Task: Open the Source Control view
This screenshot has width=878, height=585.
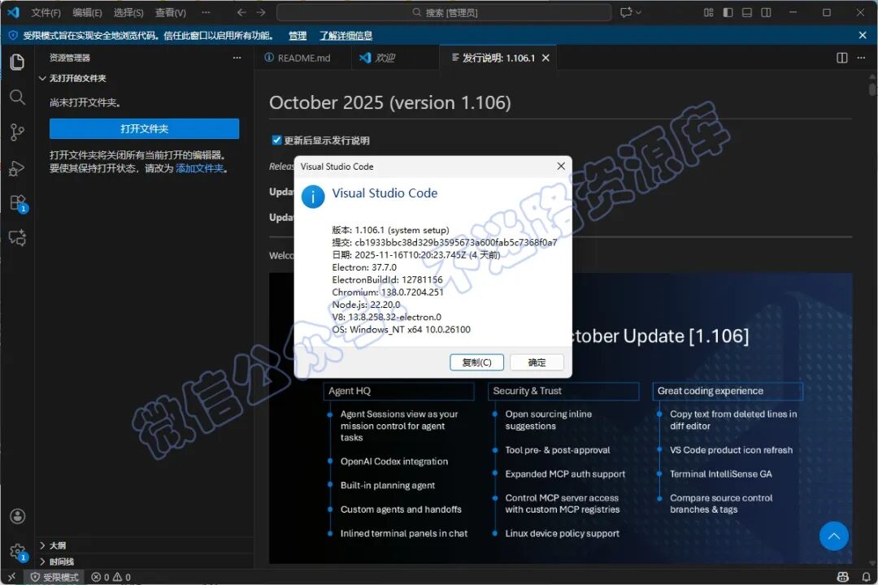Action: tap(17, 132)
